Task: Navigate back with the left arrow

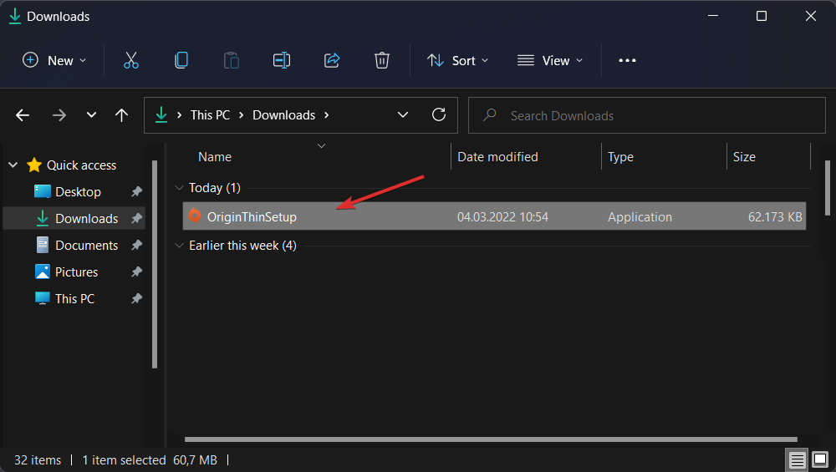Action: [23, 115]
